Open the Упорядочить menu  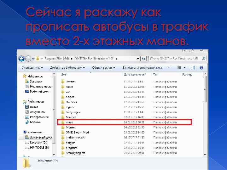(x=32, y=67)
